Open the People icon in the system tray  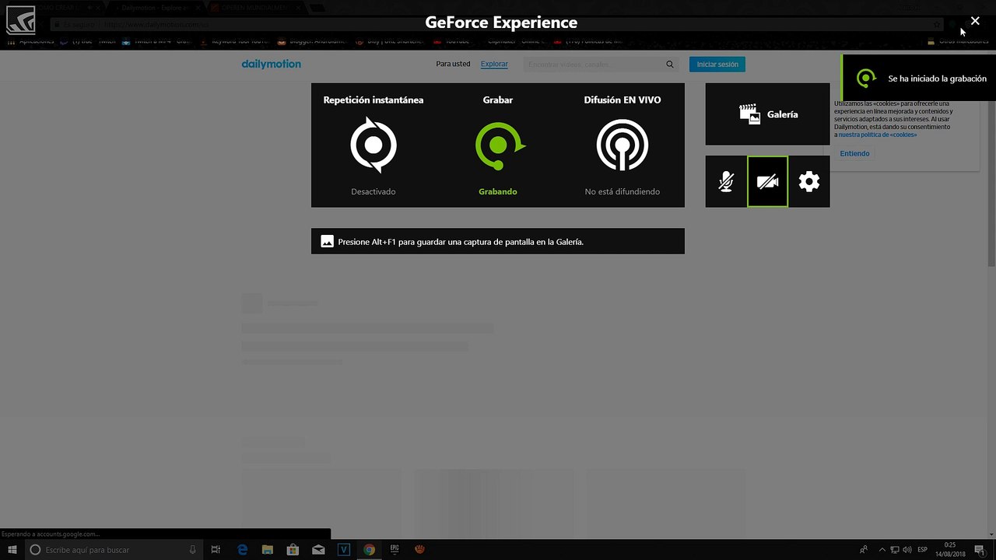coord(864,550)
